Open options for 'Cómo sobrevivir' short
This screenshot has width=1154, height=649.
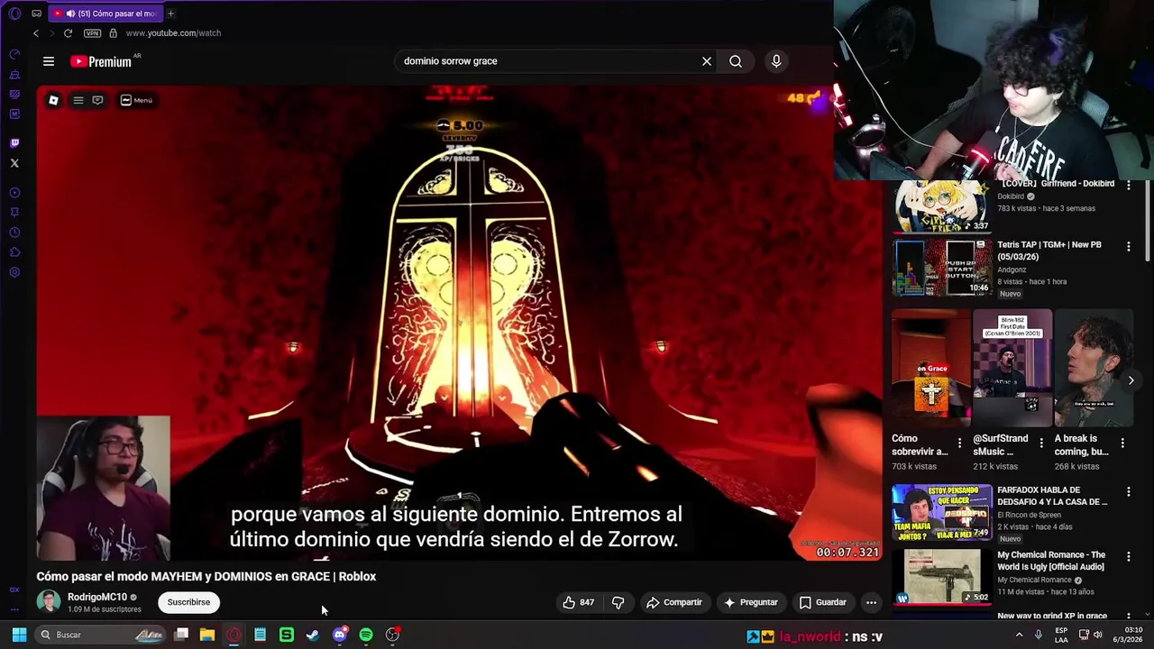959,443
